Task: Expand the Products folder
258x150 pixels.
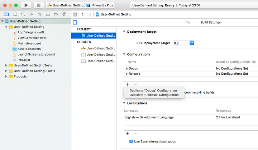Action: click(6, 76)
